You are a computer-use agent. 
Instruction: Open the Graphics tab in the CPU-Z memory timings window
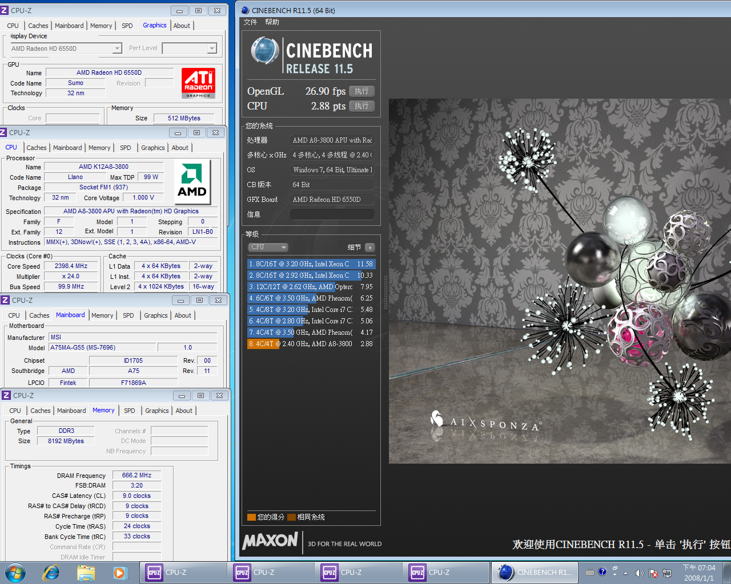click(x=157, y=411)
